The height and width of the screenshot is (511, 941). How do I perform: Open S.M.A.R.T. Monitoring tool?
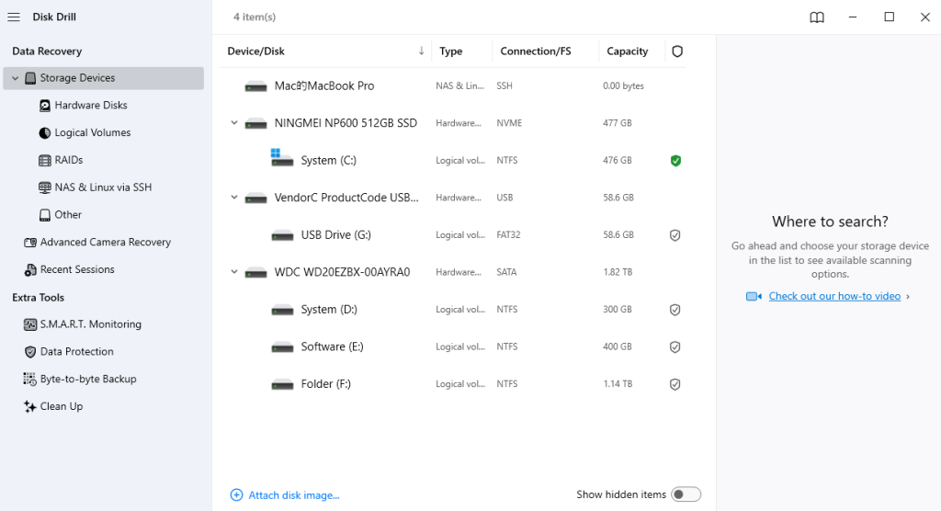(91, 324)
